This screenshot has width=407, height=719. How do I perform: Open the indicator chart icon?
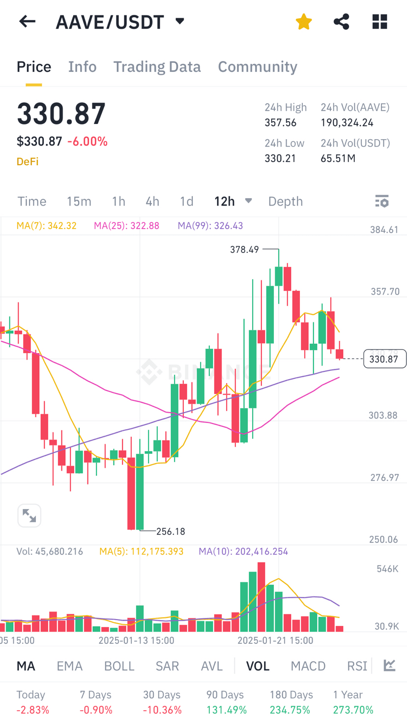[x=389, y=665]
